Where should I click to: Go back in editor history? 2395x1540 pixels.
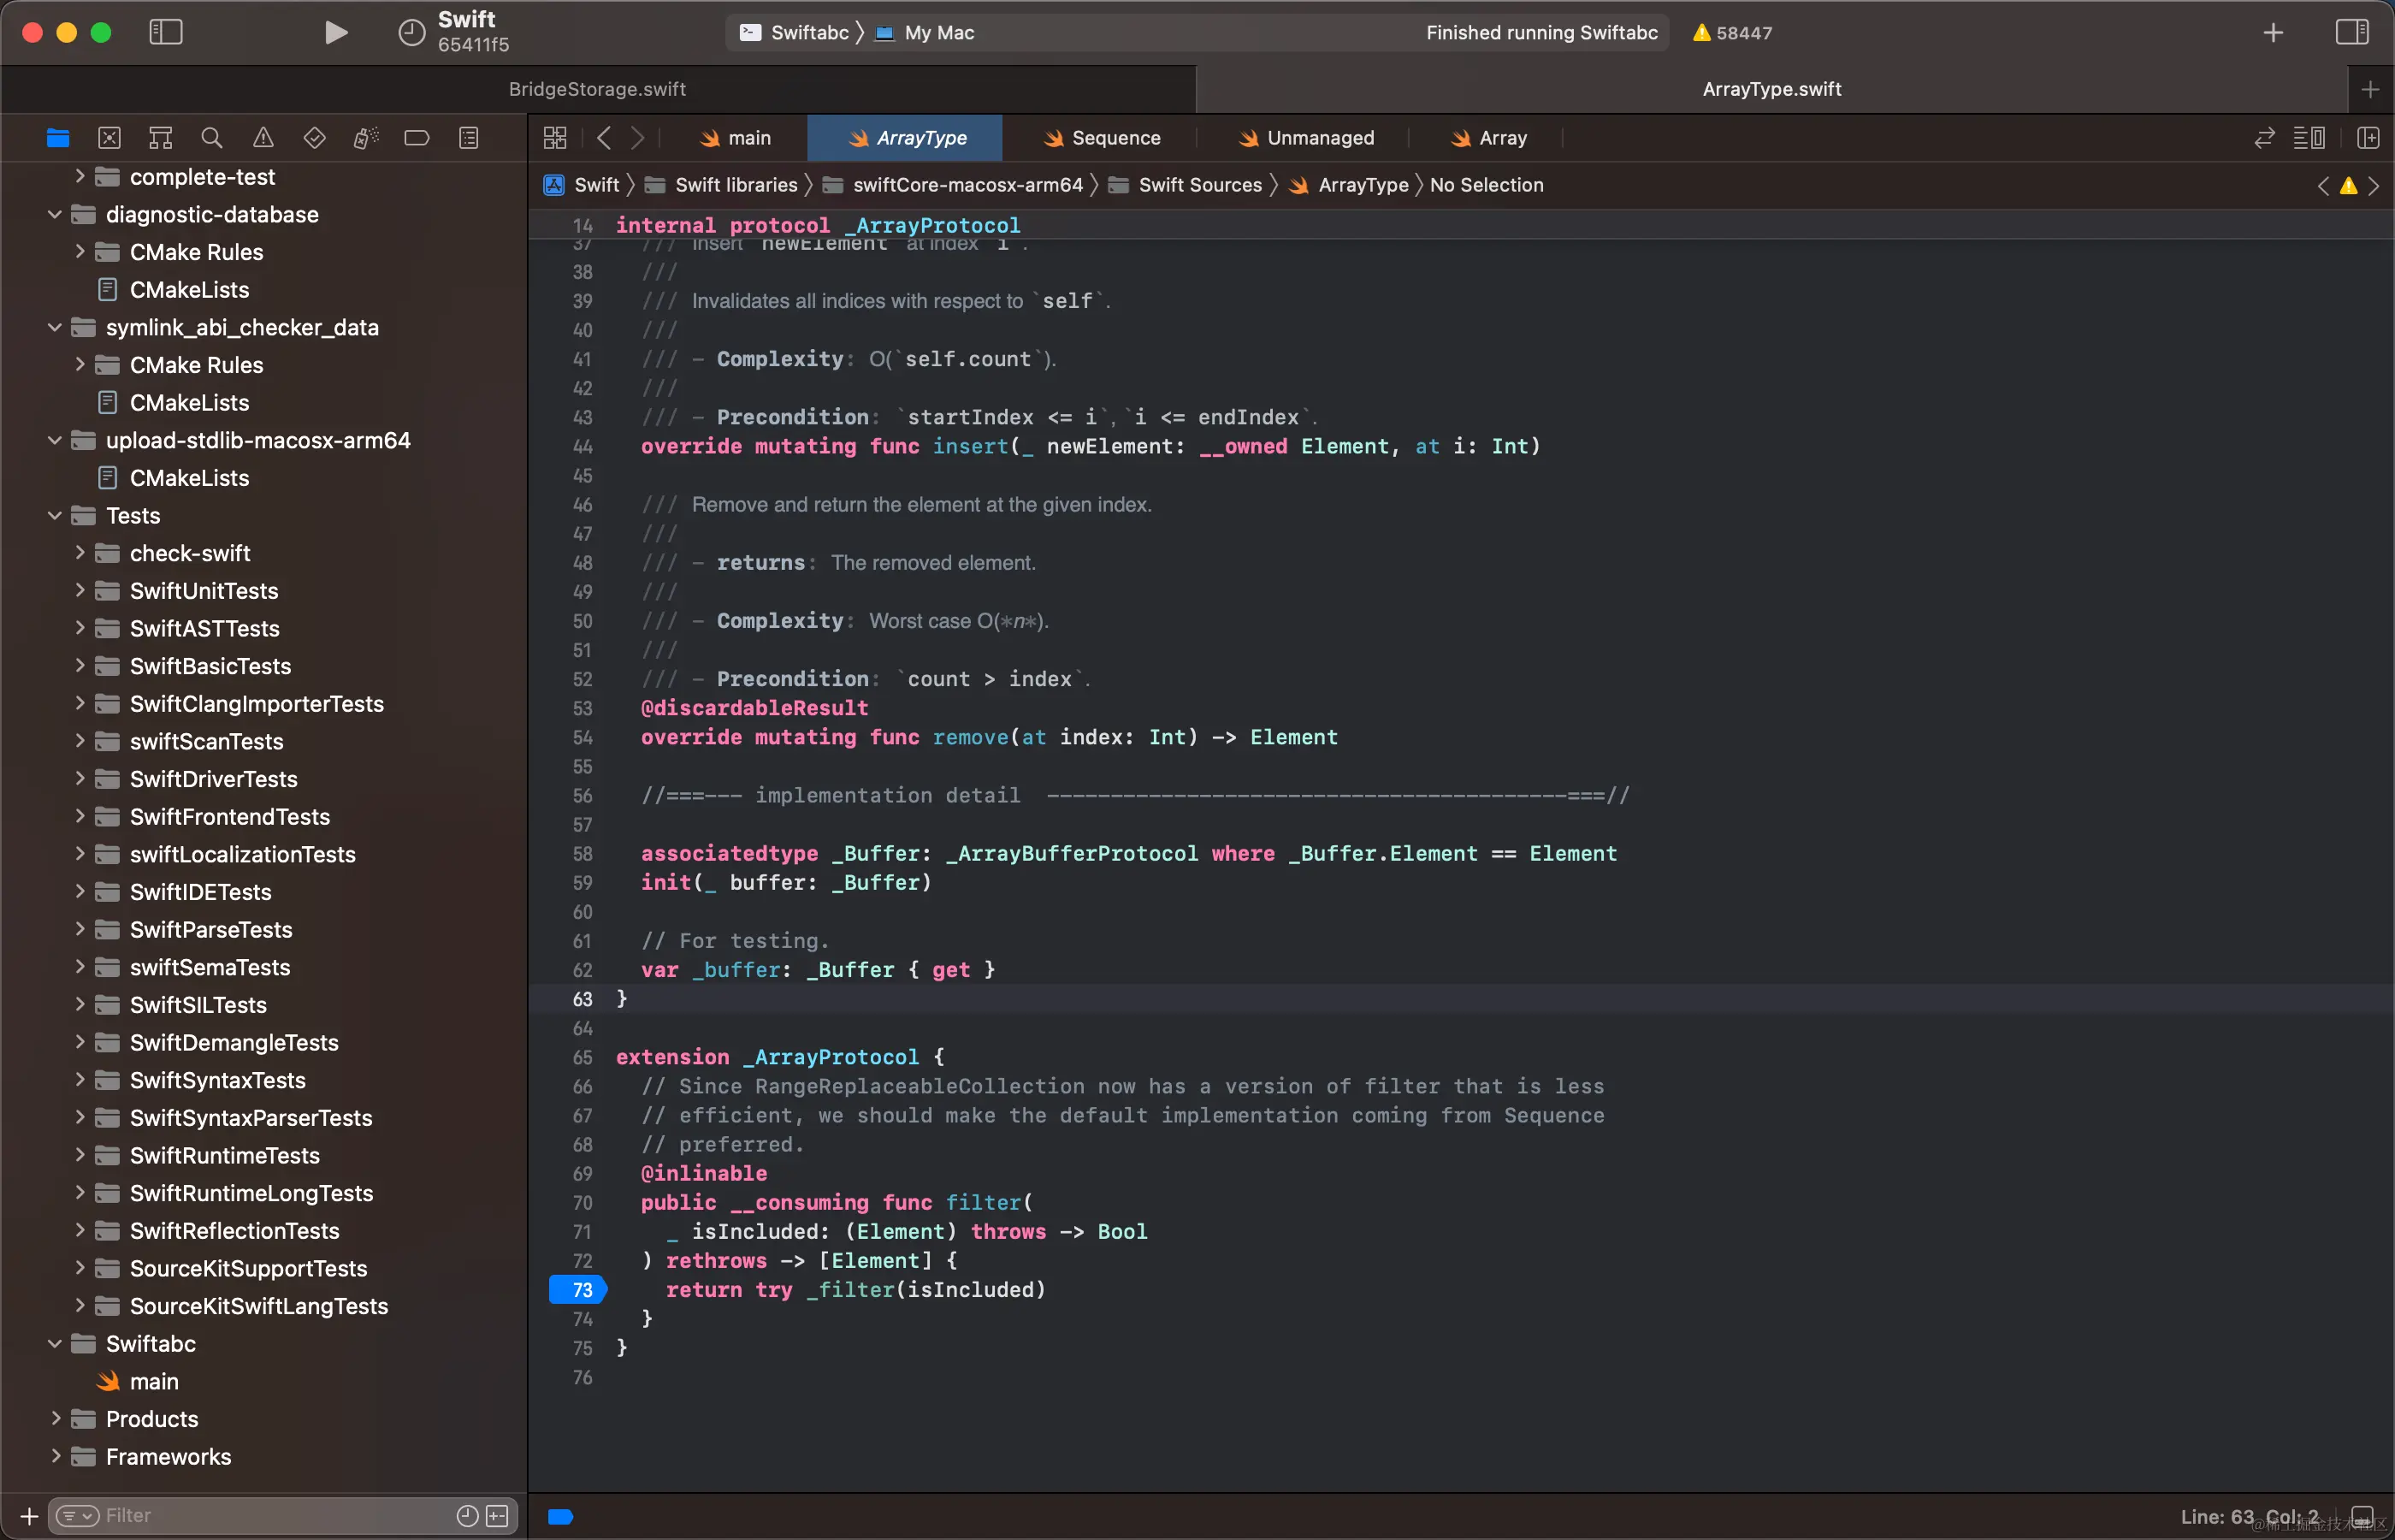point(604,138)
